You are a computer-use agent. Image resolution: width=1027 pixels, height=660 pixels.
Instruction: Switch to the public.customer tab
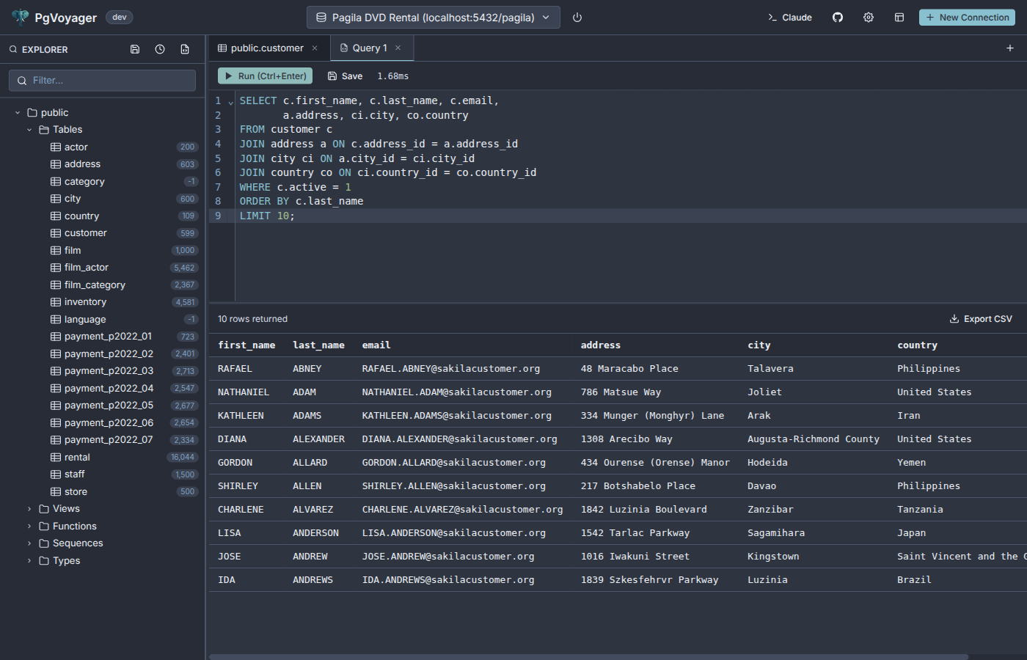click(268, 47)
